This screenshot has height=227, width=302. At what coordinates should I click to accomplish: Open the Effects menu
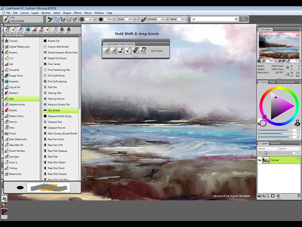tap(77, 13)
